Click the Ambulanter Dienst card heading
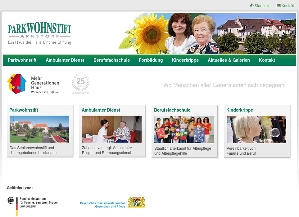Screen dimensions: 299x217 (x=101, y=110)
